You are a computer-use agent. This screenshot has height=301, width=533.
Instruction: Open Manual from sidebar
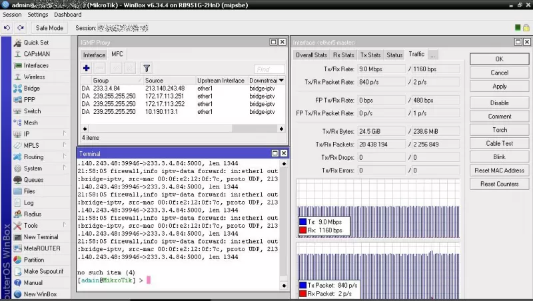coord(33,282)
